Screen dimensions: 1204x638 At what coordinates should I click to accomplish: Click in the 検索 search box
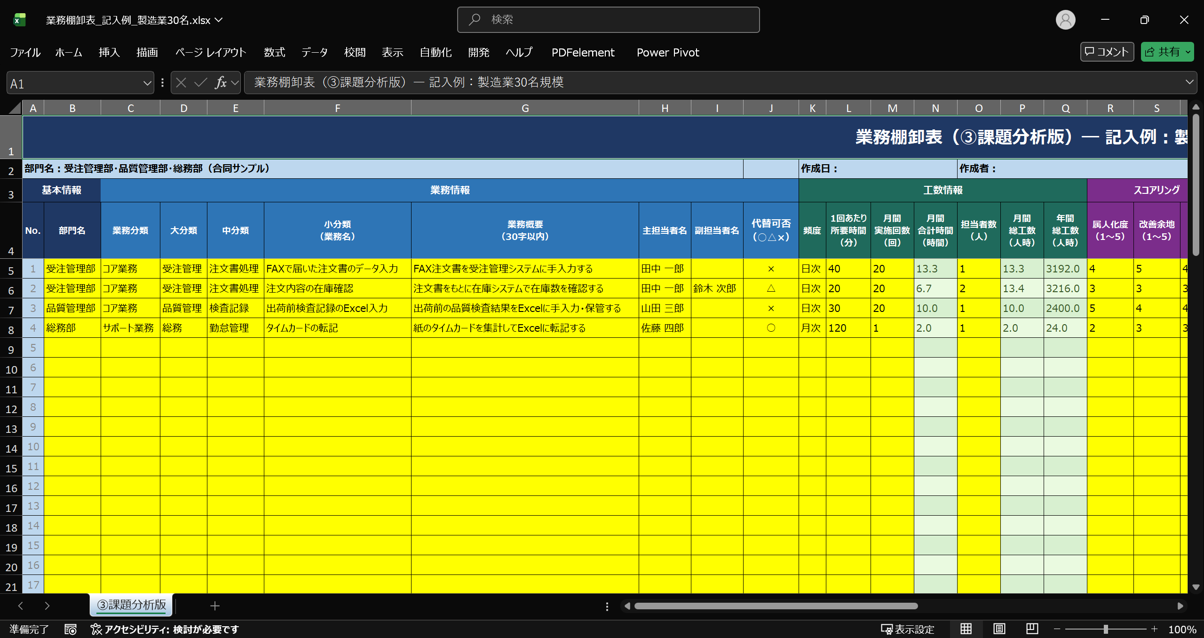point(608,20)
